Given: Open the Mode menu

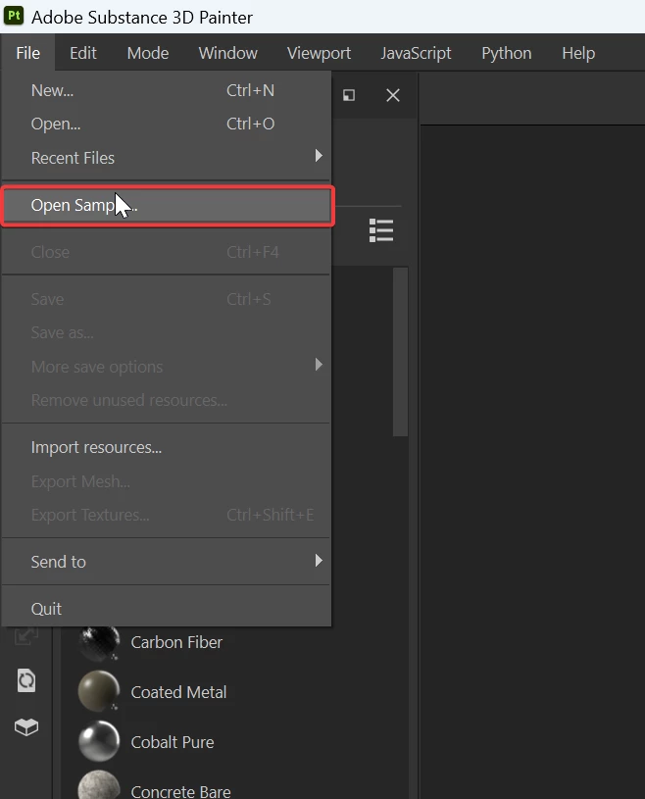Looking at the screenshot, I should [148, 53].
